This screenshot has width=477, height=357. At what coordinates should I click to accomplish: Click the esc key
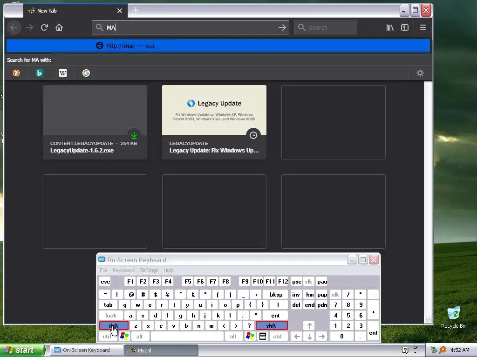point(105,281)
